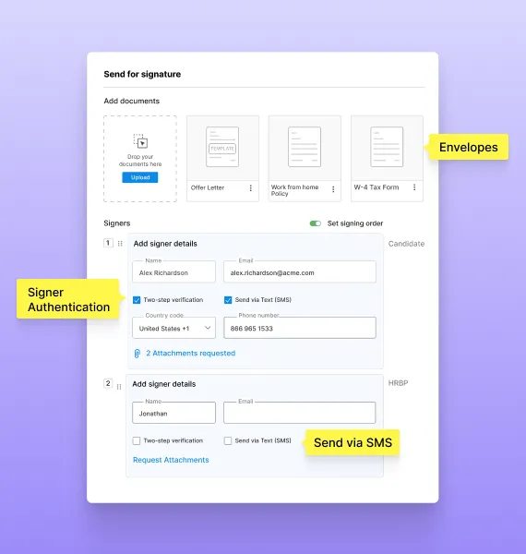526x554 pixels.
Task: Click the 'Drop your documents here' text
Action: click(140, 161)
